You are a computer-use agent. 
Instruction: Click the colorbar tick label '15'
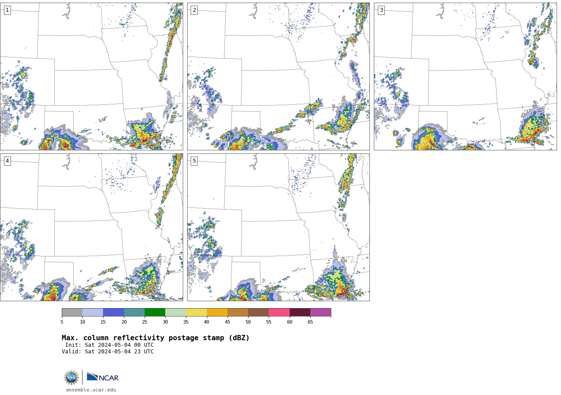click(103, 322)
